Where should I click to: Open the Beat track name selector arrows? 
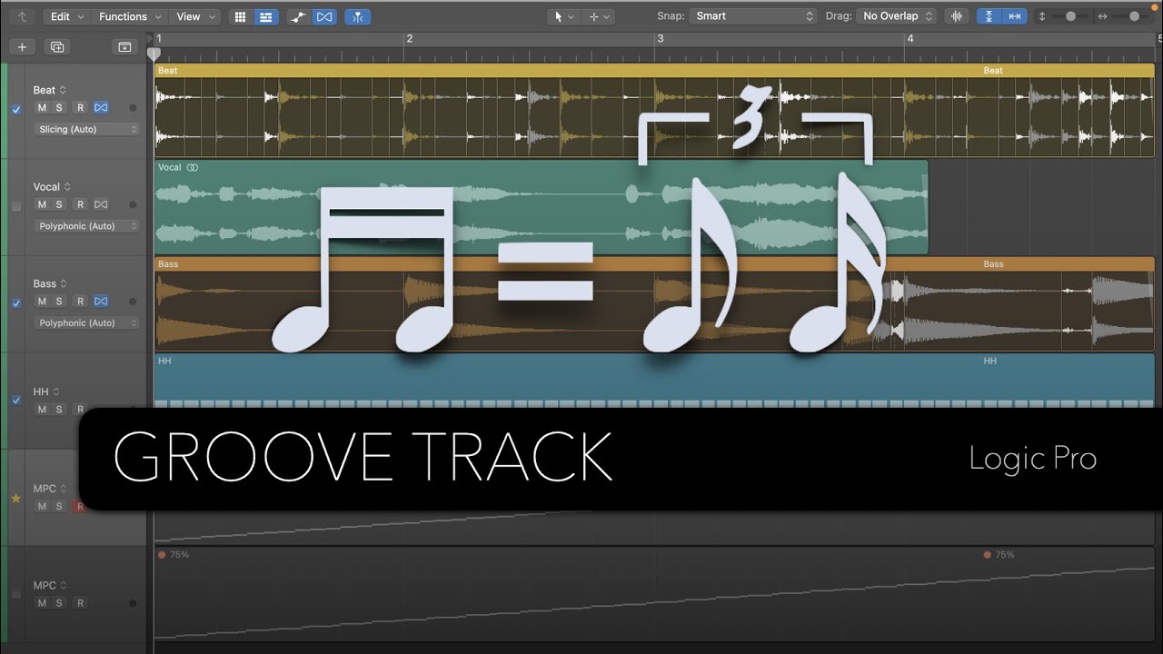coord(63,90)
